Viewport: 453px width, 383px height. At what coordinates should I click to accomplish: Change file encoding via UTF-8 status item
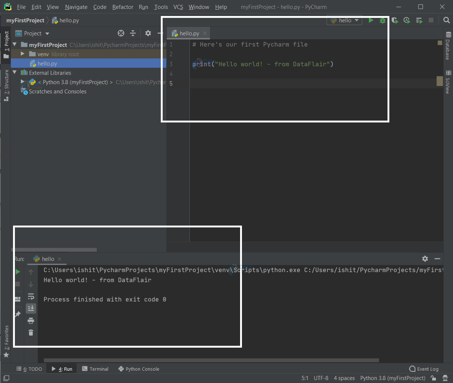click(321, 378)
